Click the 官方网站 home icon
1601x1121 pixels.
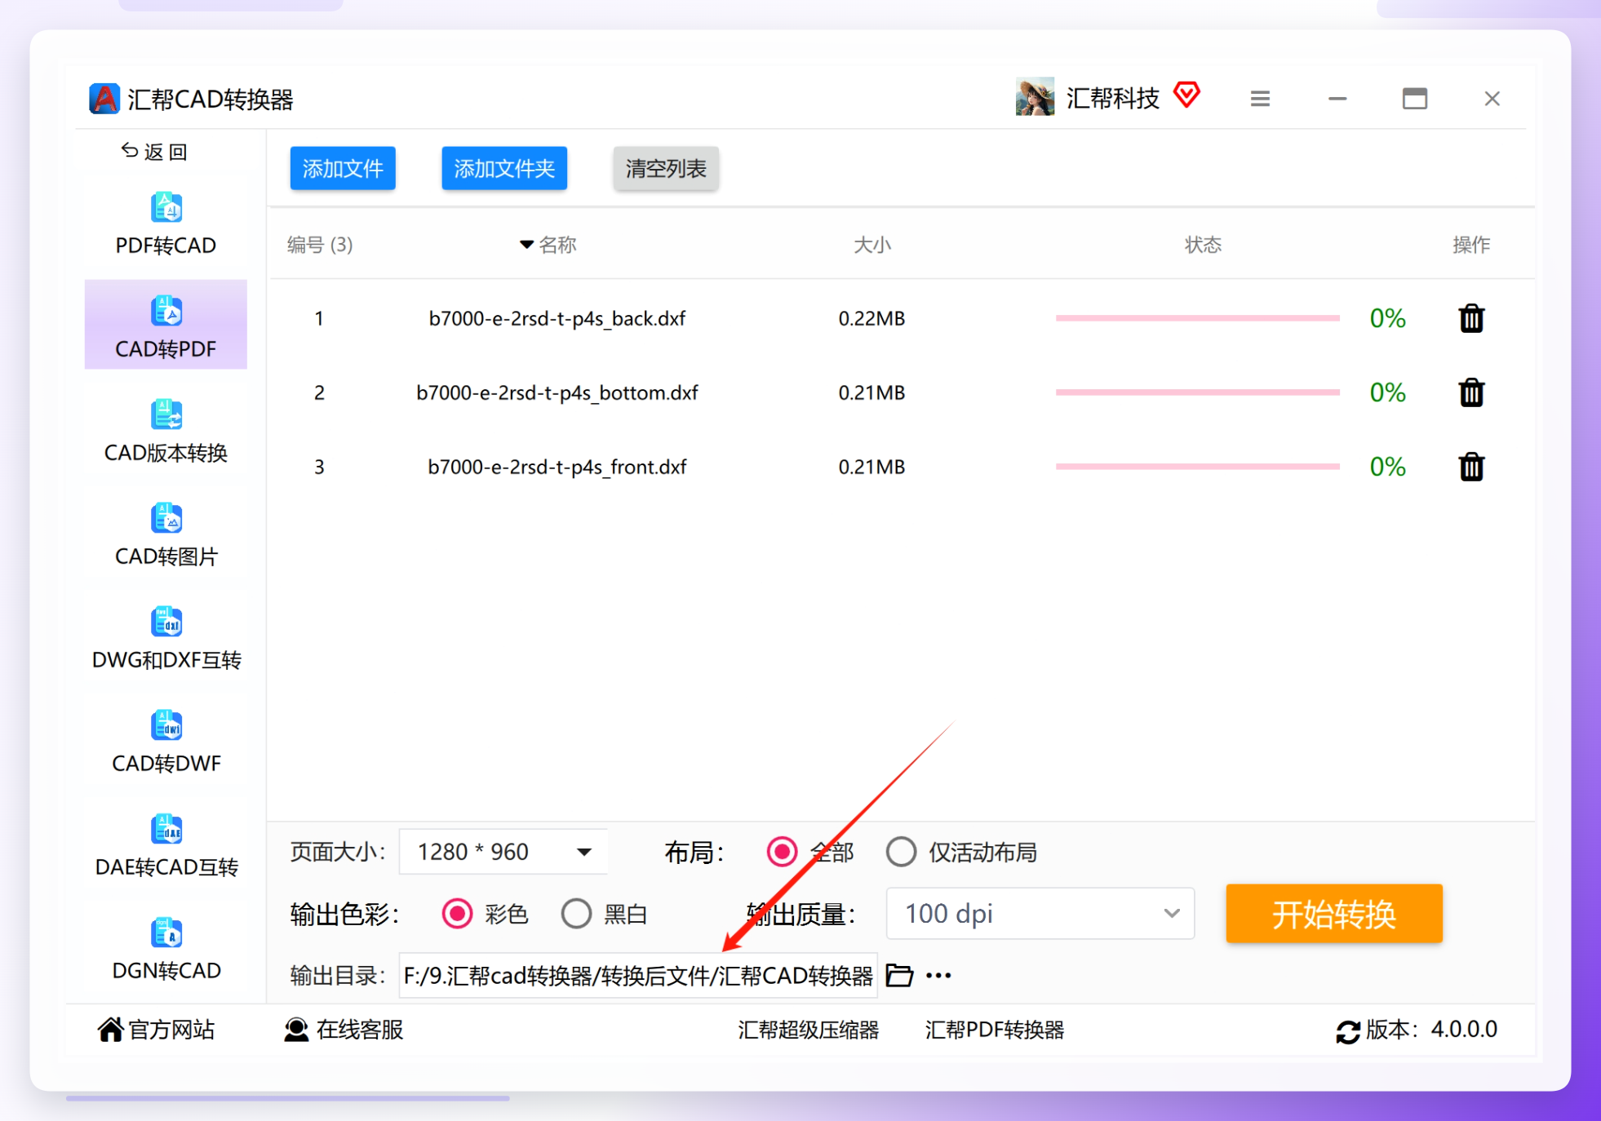(x=110, y=1030)
